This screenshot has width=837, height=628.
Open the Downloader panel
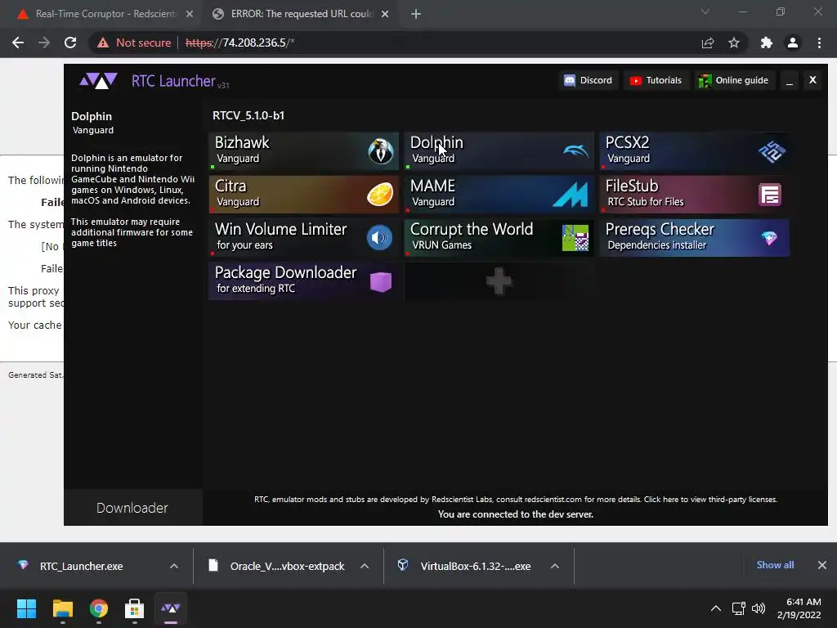click(132, 507)
